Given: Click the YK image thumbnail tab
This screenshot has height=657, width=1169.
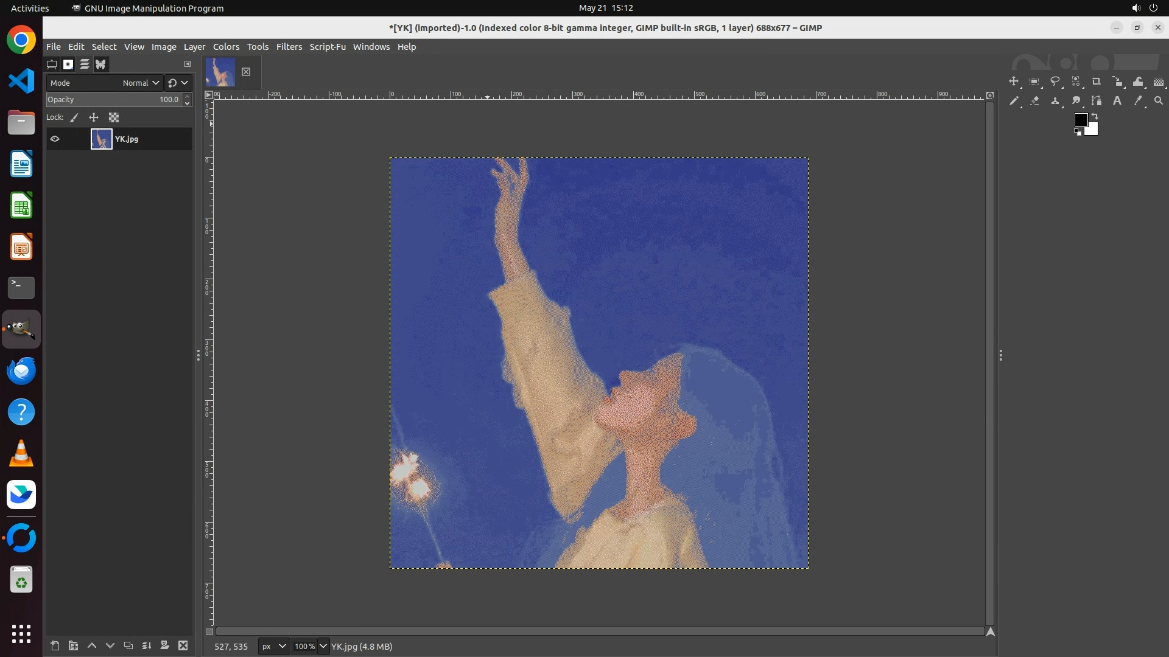Looking at the screenshot, I should [x=220, y=72].
